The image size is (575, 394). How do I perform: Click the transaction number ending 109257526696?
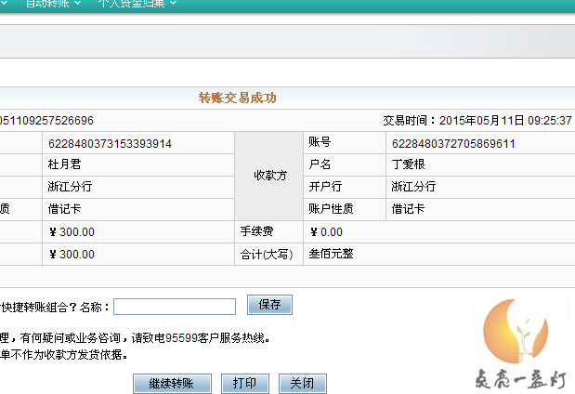46,120
